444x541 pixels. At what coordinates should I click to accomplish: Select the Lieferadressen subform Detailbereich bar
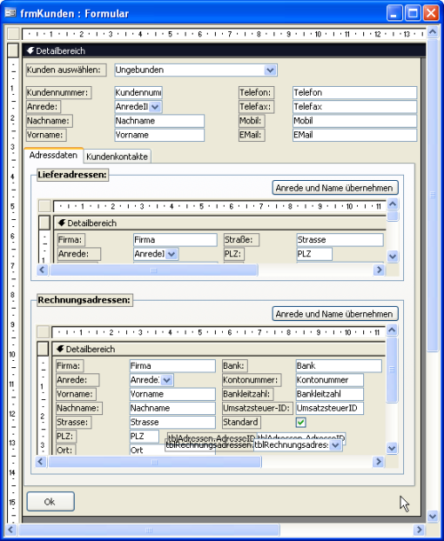click(220, 223)
